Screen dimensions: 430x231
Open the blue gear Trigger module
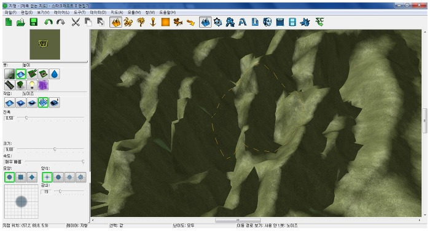pyautogui.click(x=217, y=22)
